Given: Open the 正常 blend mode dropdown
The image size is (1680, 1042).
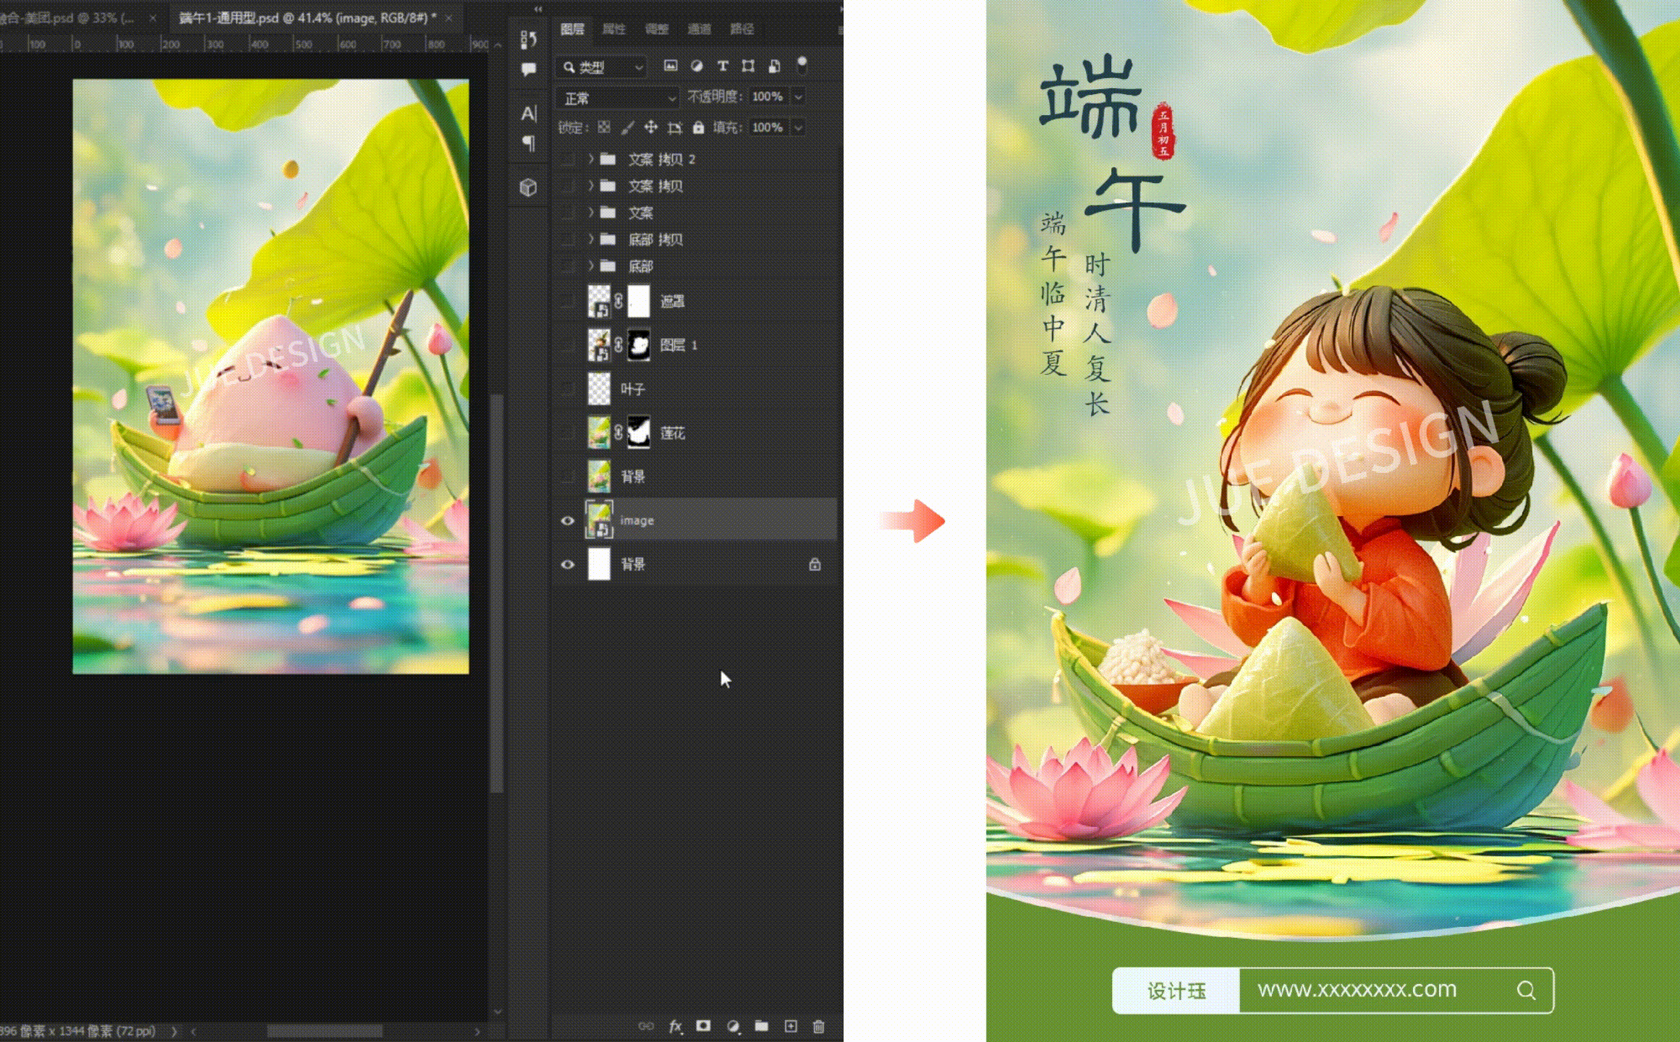Looking at the screenshot, I should [x=619, y=98].
